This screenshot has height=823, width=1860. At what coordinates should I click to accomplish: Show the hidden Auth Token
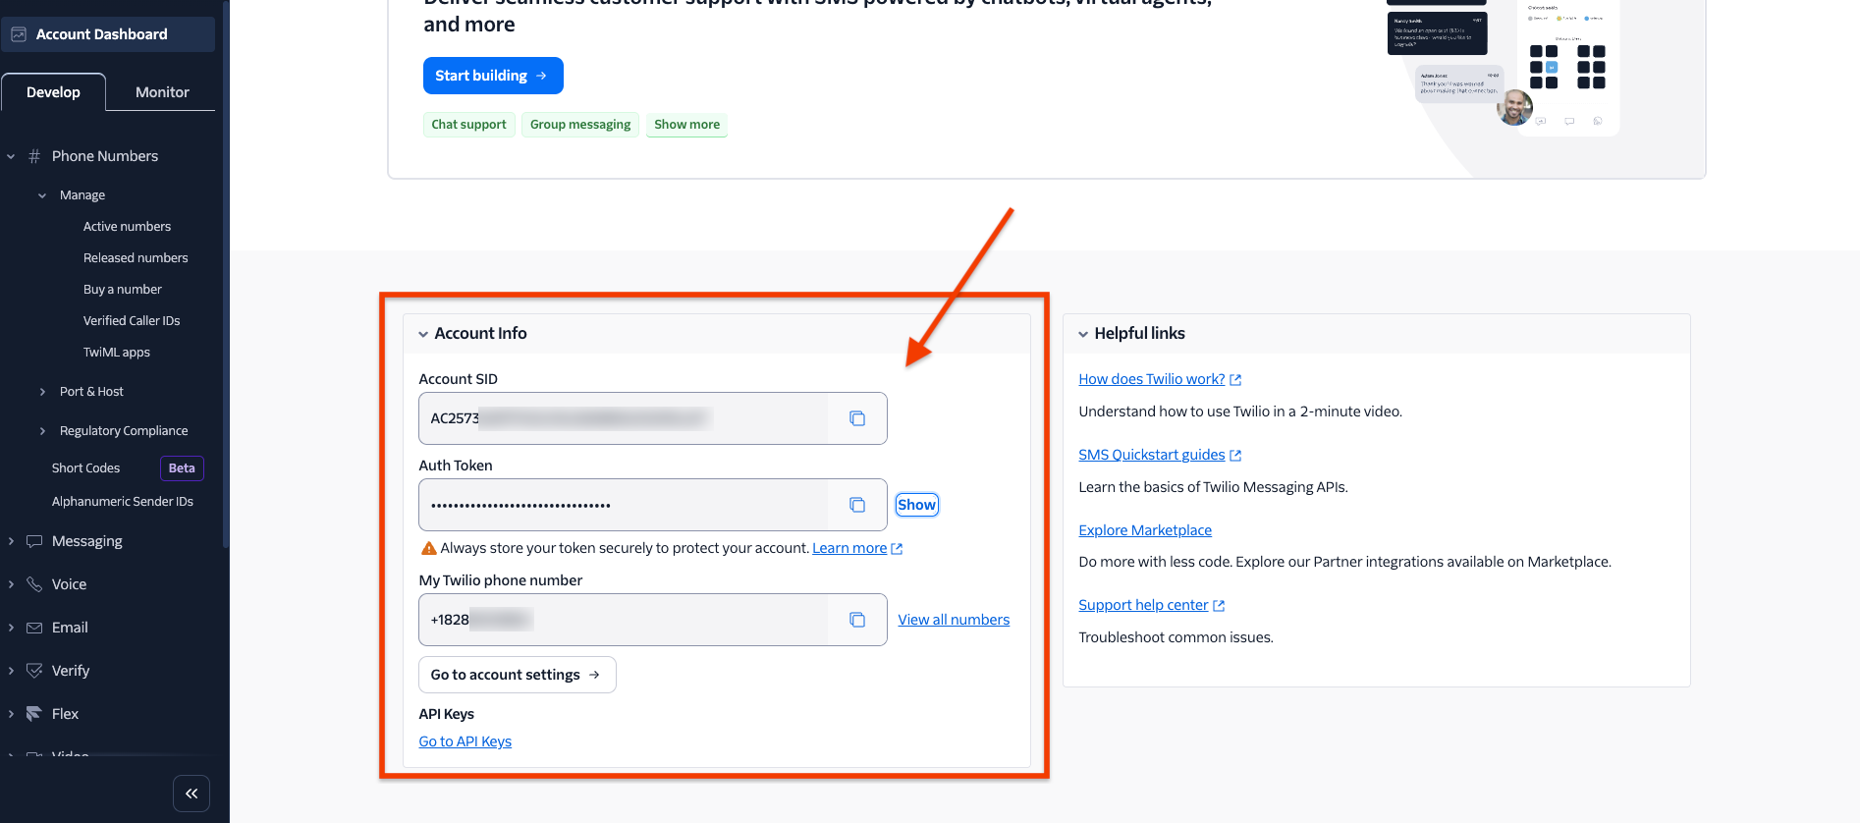917,505
